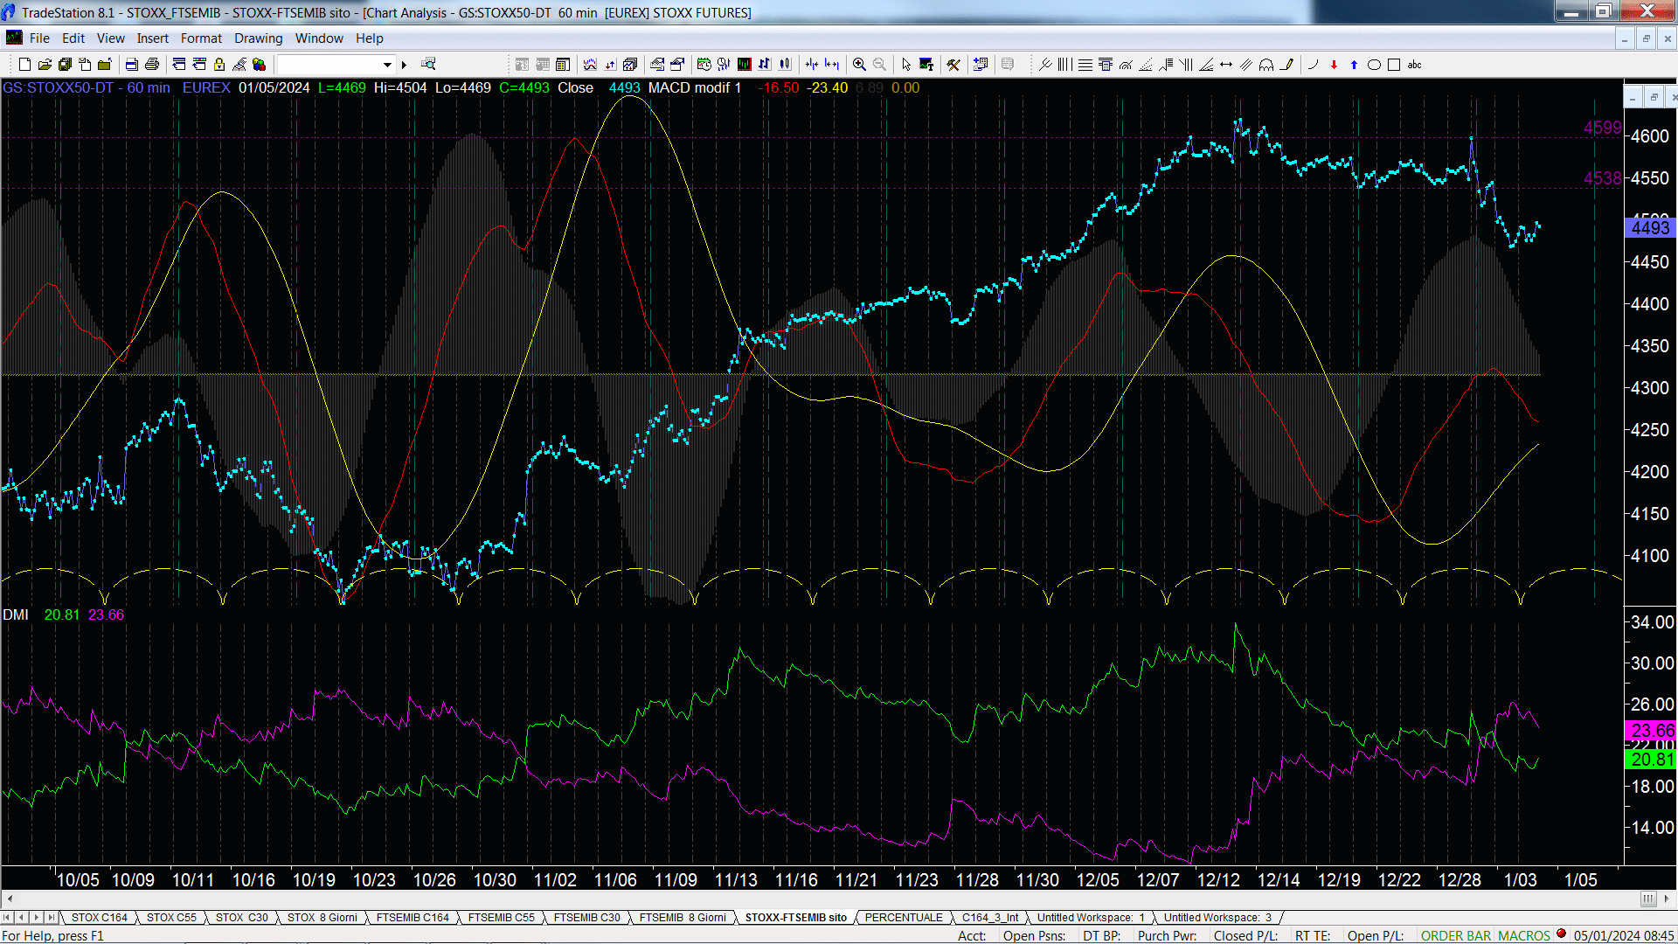Image resolution: width=1678 pixels, height=944 pixels.
Task: Click the symbol lookup magnifier icon
Action: tap(428, 64)
